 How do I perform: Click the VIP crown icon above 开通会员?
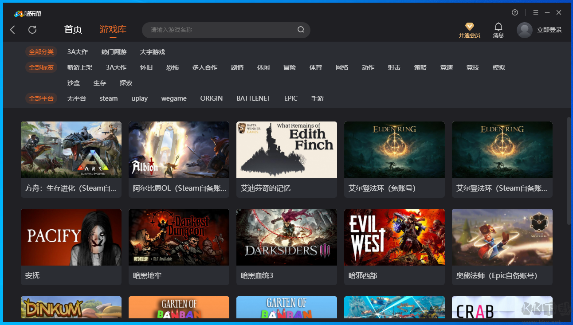coord(469,26)
